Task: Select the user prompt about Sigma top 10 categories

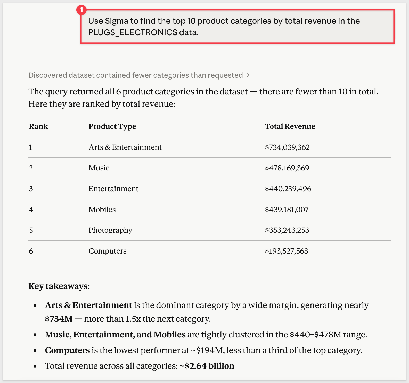Action: (224, 27)
